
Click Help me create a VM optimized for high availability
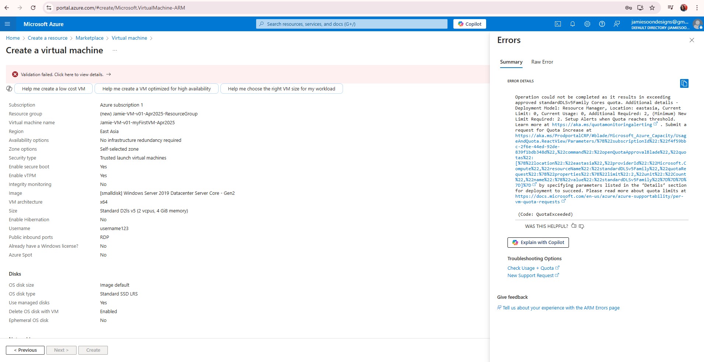point(156,89)
